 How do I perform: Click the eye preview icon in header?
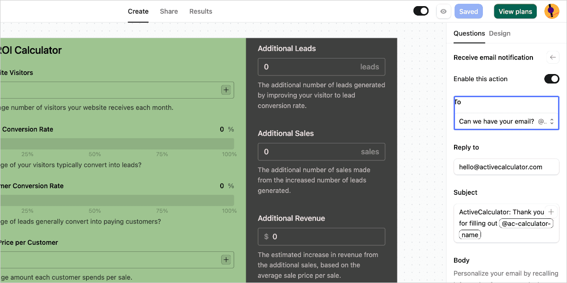coord(443,11)
